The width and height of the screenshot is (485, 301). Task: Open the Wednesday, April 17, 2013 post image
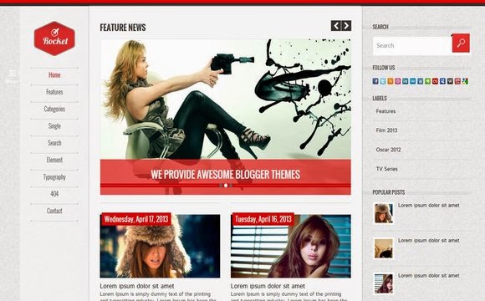[x=160, y=246]
